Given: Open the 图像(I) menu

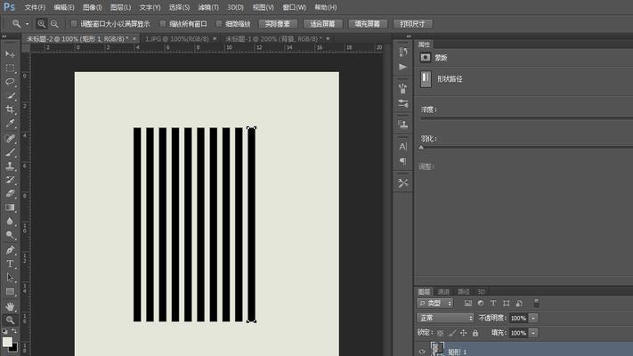Looking at the screenshot, I should click(92, 7).
